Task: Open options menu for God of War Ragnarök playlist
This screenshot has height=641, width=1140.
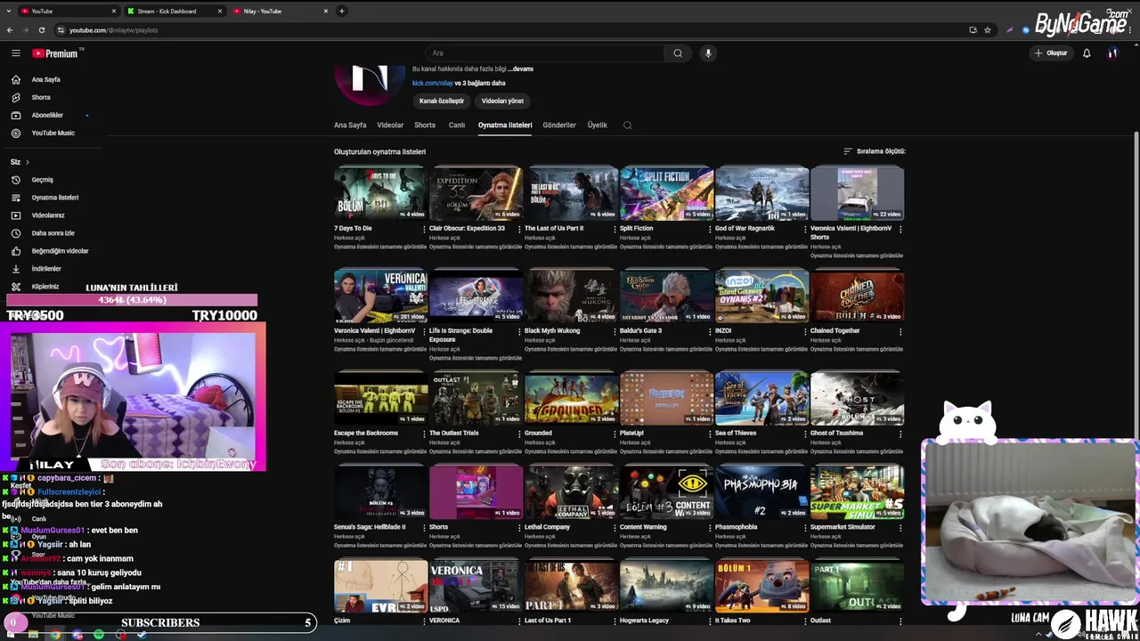Action: click(805, 229)
